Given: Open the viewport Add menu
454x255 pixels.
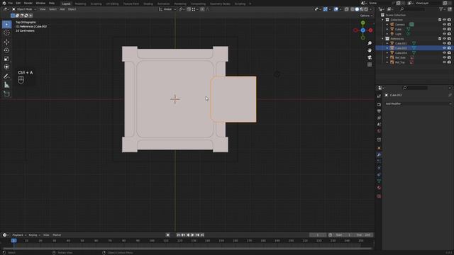Looking at the screenshot, I should (x=62, y=9).
